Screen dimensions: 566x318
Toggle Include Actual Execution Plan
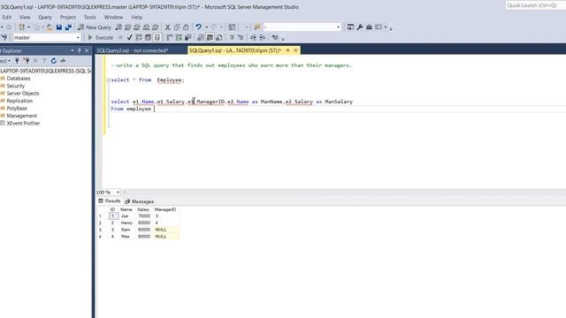point(169,37)
